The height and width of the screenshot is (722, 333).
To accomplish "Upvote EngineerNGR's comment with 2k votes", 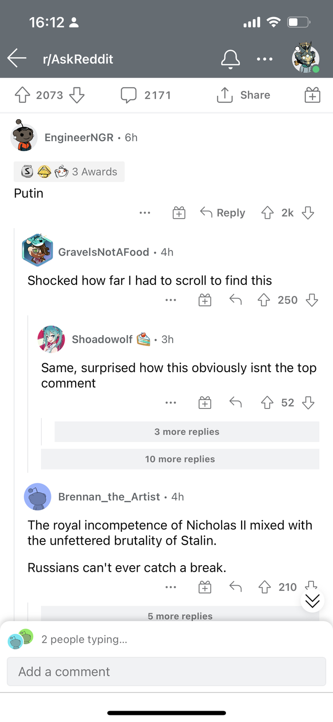I will tap(267, 213).
